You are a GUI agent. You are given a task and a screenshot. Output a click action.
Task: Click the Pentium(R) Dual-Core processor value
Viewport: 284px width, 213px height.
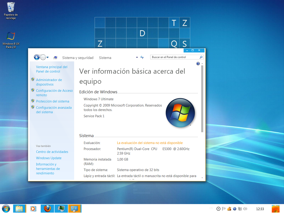coord(153,151)
